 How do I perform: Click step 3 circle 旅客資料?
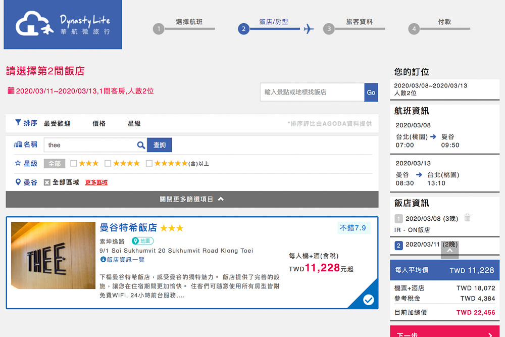point(329,29)
